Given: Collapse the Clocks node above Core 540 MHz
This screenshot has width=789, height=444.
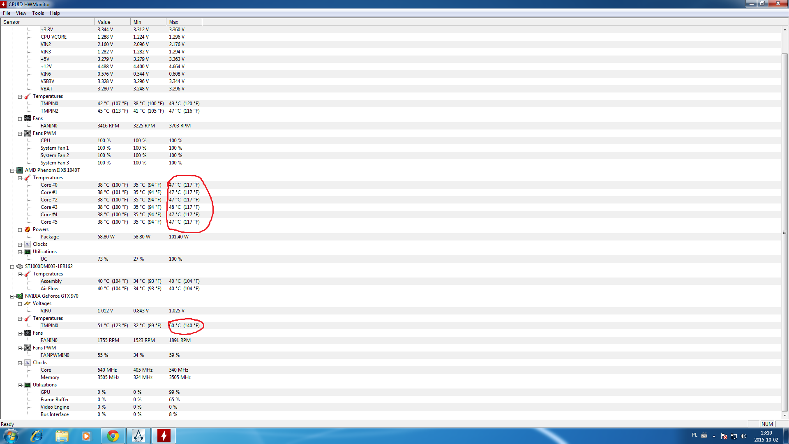Looking at the screenshot, I should click(20, 363).
